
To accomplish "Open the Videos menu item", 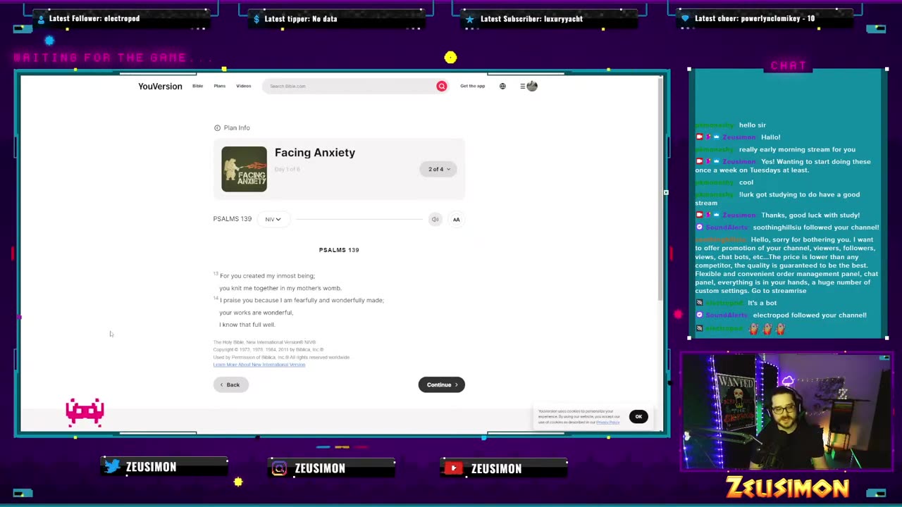I will 243,86.
